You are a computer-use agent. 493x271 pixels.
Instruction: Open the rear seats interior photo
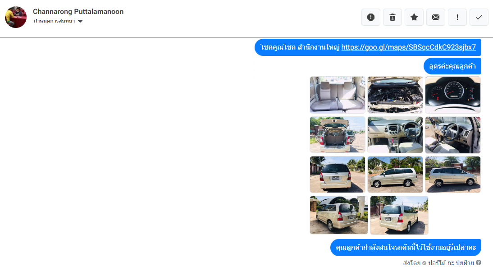click(x=338, y=95)
